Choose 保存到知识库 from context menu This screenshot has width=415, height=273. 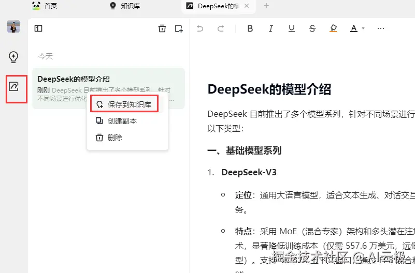[x=124, y=104]
